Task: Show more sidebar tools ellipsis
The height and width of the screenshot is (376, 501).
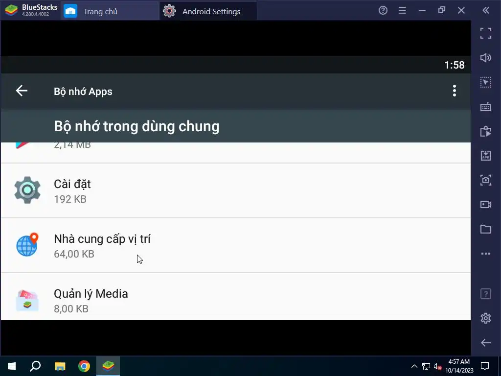Action: pyautogui.click(x=486, y=254)
